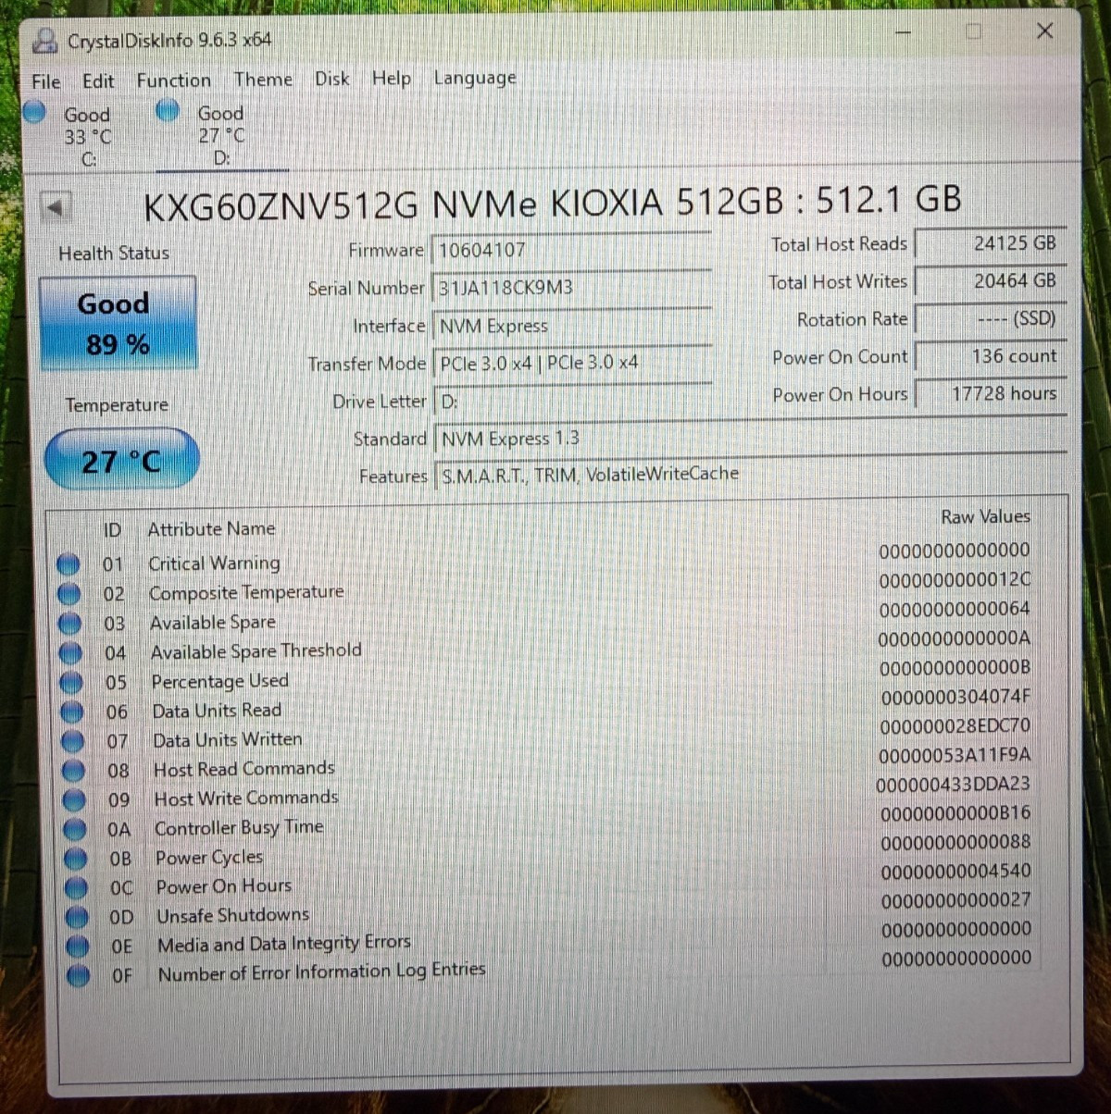This screenshot has height=1114, width=1111.
Task: Click the status icon for Host Read Commands
Action: pos(73,771)
